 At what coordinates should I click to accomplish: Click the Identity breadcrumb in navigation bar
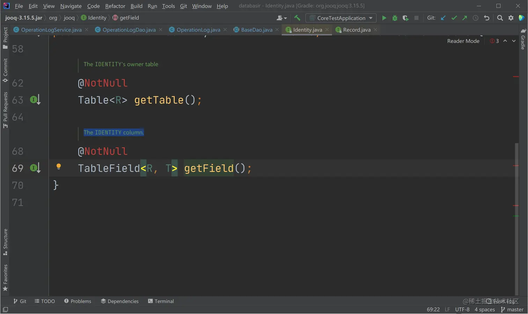click(x=94, y=18)
